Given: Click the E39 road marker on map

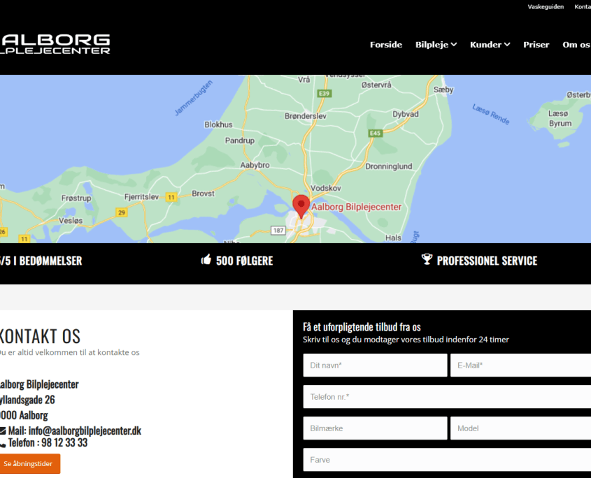Looking at the screenshot, I should pyautogui.click(x=324, y=94).
